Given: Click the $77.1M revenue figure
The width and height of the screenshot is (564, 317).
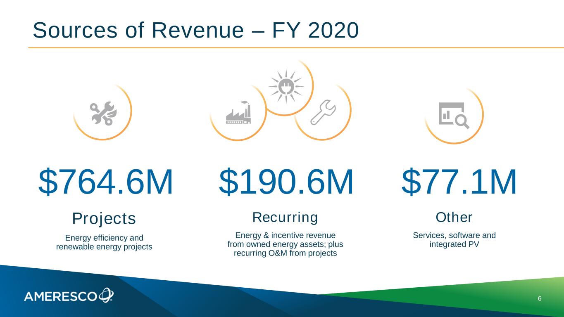Looking at the screenshot, I should [459, 182].
